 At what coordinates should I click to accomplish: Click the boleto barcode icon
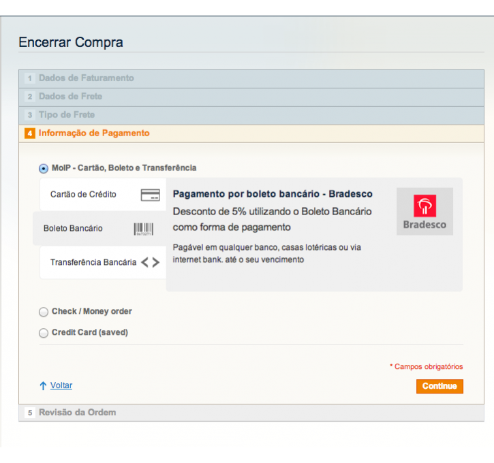144,229
